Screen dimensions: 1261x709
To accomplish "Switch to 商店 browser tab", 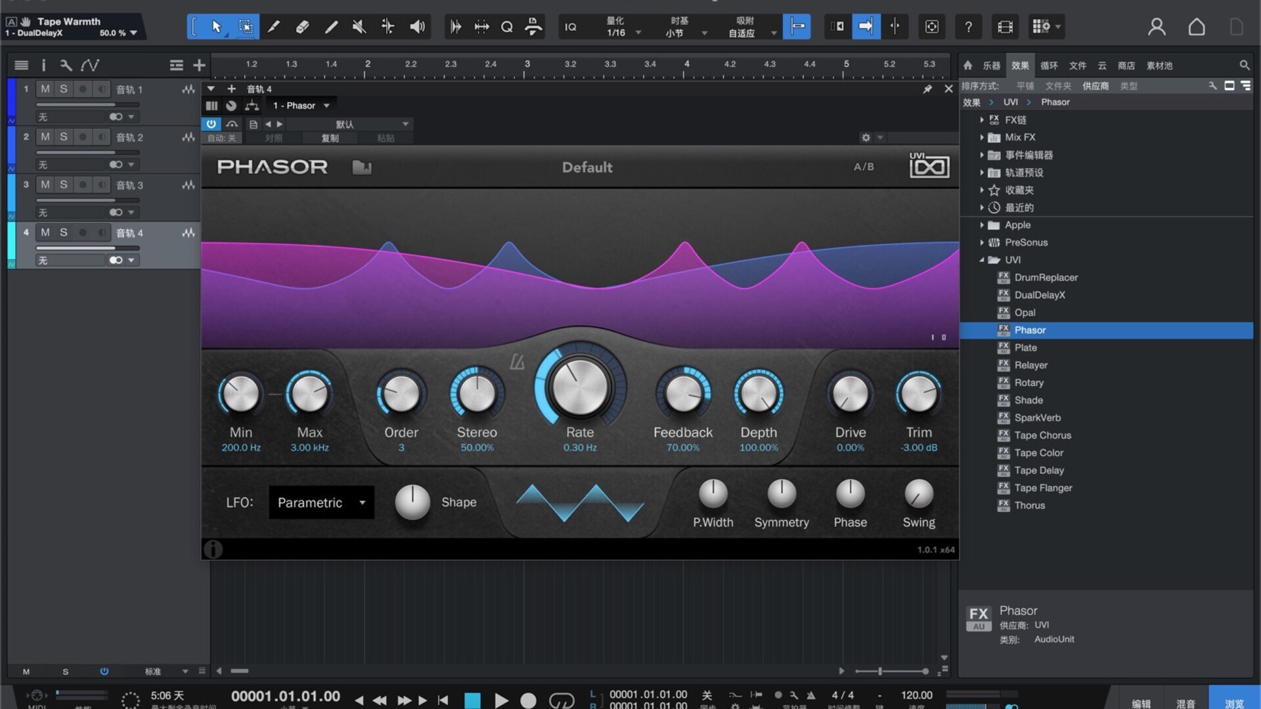I will [x=1126, y=66].
